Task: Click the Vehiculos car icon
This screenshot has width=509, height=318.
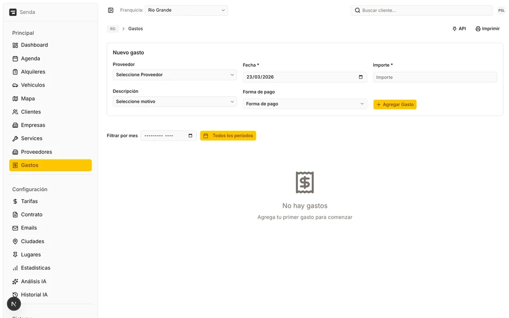Action: 15,85
